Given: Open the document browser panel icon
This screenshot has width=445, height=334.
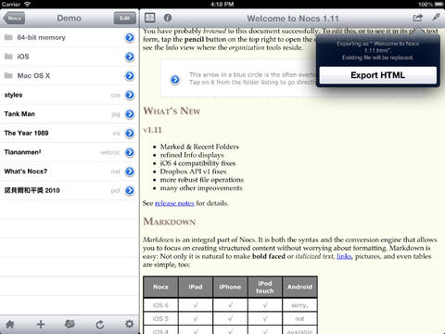Looking at the screenshot, I should click(150, 18).
